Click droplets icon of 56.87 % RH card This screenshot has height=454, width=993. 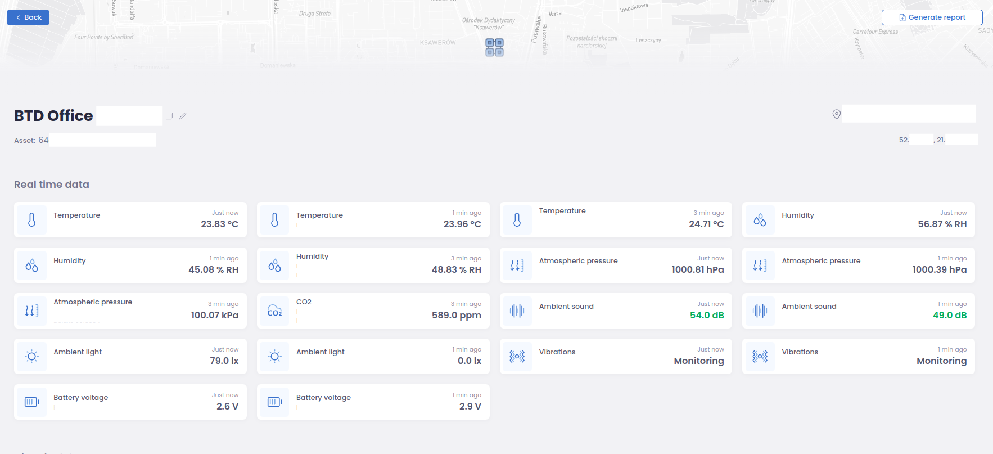click(x=760, y=220)
